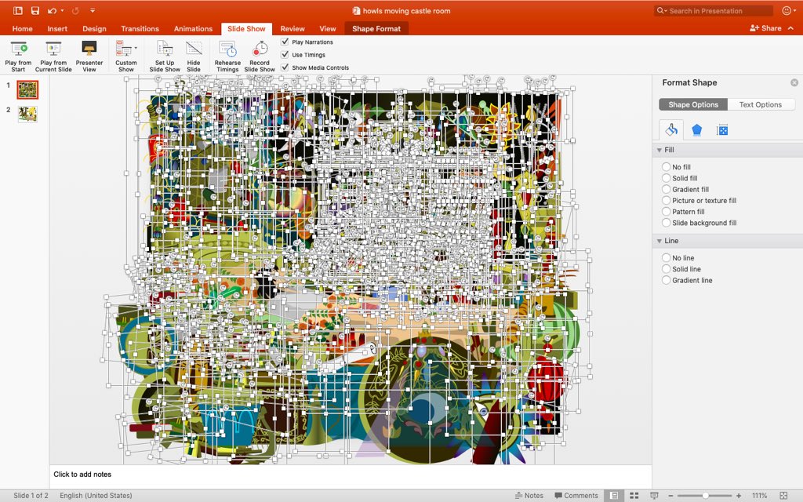
Task: Collapse the Line section
Action: click(659, 241)
